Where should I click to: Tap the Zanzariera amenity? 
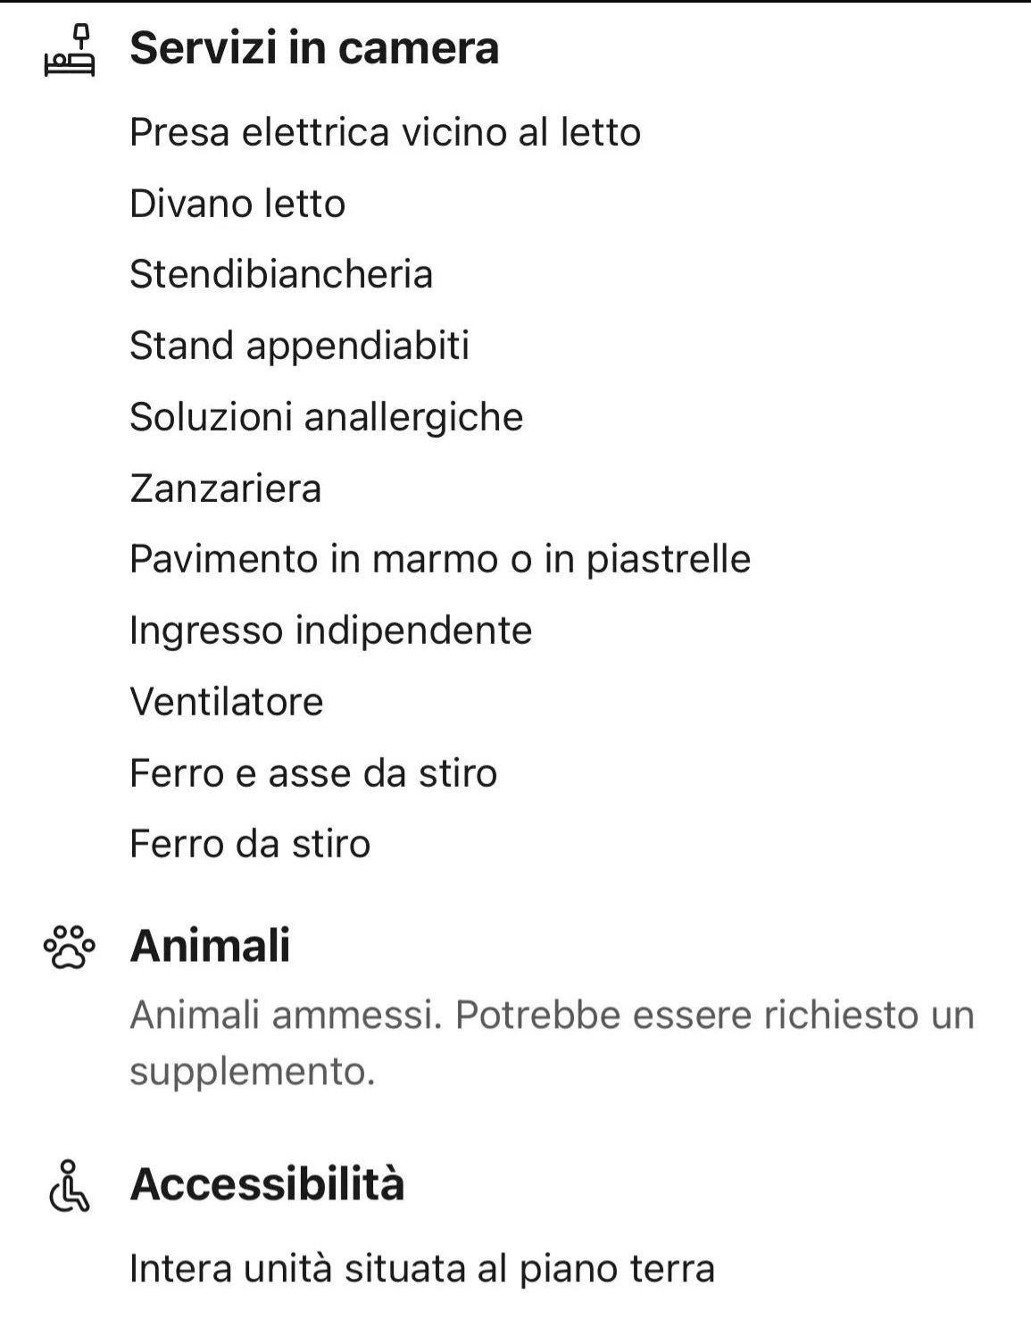(x=226, y=489)
